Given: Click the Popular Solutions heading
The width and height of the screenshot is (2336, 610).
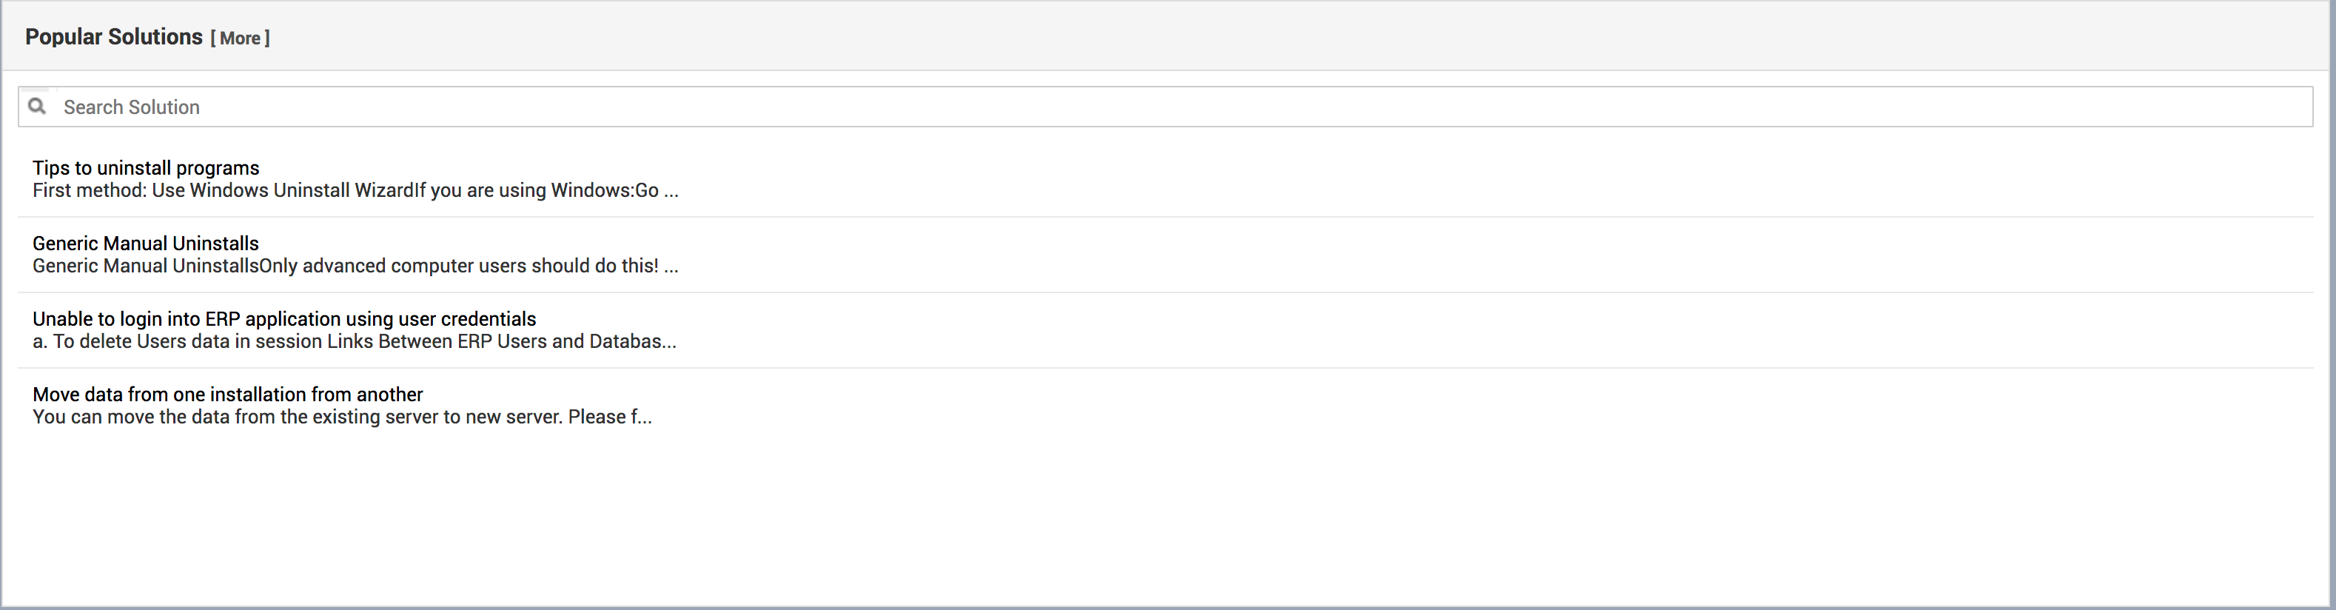Looking at the screenshot, I should 113,37.
